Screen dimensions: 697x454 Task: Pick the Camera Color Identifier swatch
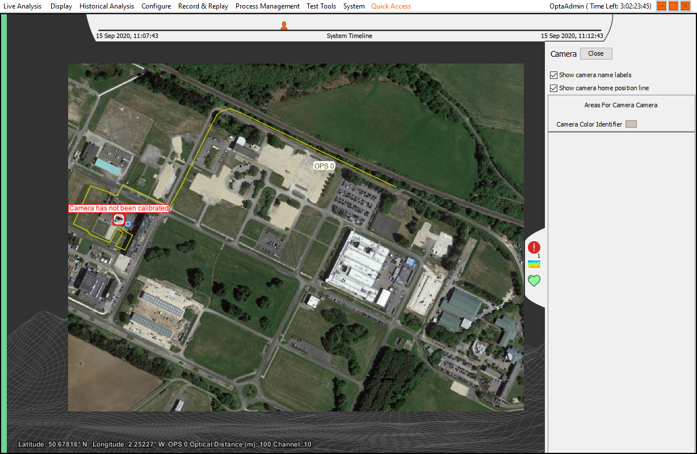click(631, 124)
